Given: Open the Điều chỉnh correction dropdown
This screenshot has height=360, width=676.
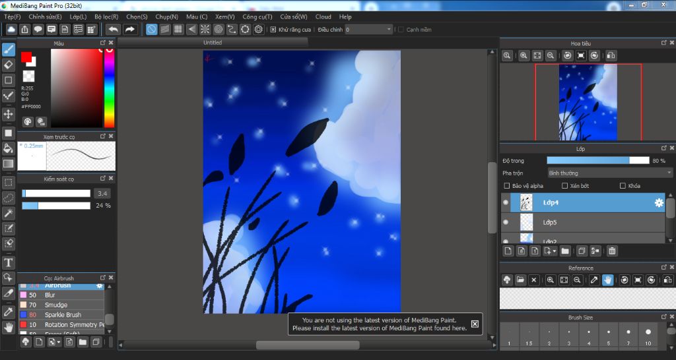Looking at the screenshot, I should tap(368, 30).
